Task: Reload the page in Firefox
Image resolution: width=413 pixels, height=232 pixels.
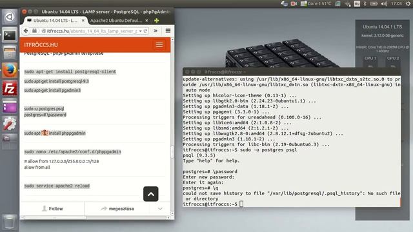Action: (x=145, y=31)
